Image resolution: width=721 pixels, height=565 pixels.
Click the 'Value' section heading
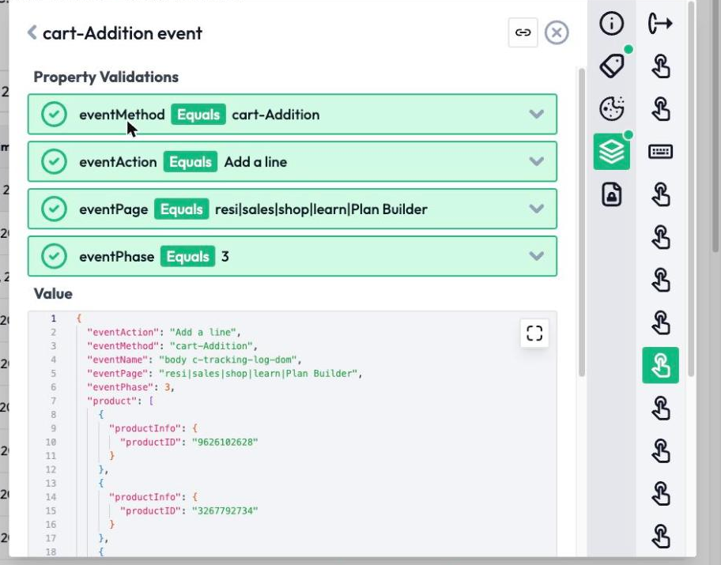[53, 294]
